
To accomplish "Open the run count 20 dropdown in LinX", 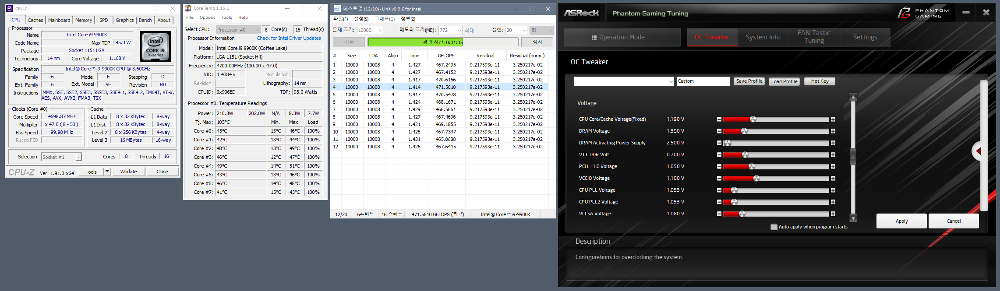I will [516, 30].
